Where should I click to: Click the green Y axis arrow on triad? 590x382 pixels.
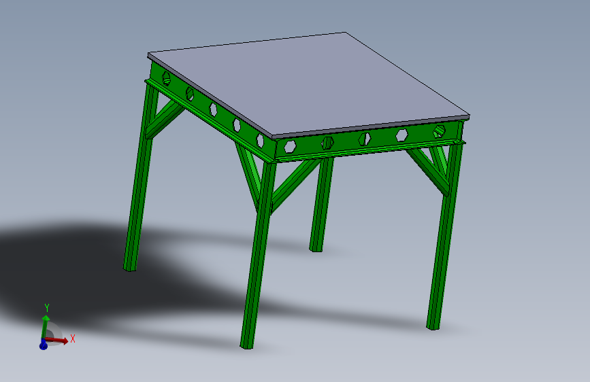click(x=45, y=327)
